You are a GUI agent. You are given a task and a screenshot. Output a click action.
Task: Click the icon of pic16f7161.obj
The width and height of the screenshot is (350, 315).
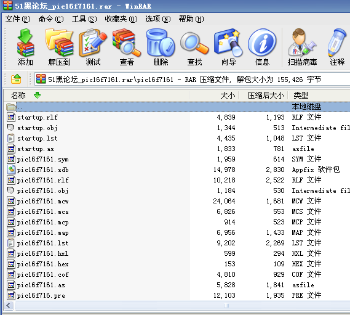(11, 190)
